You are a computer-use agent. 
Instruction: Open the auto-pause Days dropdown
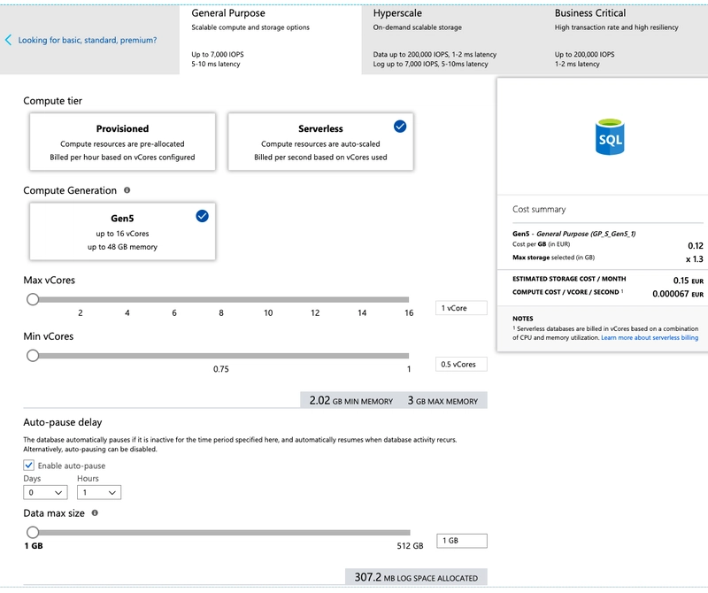click(46, 492)
